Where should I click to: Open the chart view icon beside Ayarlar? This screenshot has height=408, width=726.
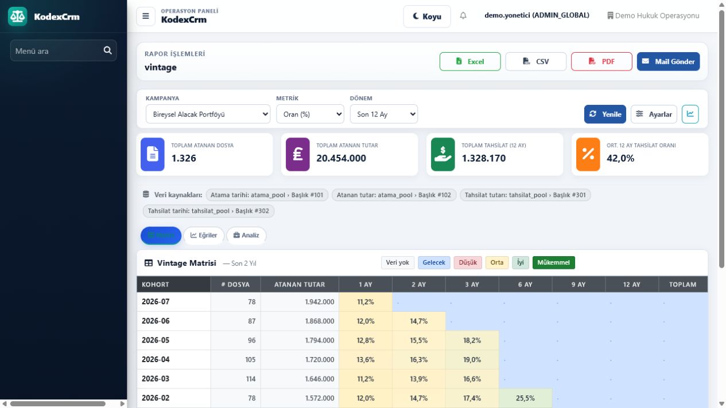(x=690, y=114)
